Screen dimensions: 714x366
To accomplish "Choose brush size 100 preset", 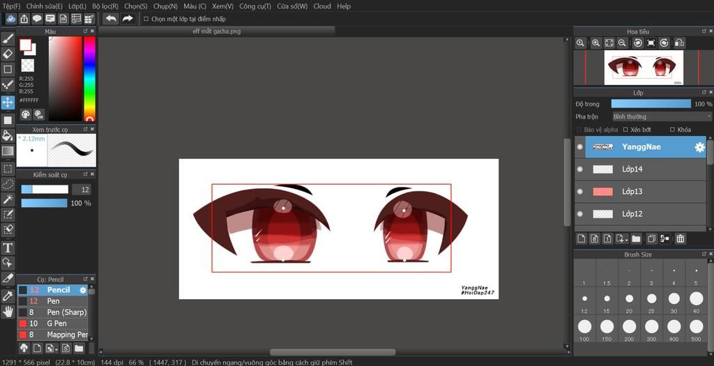I will (584, 326).
